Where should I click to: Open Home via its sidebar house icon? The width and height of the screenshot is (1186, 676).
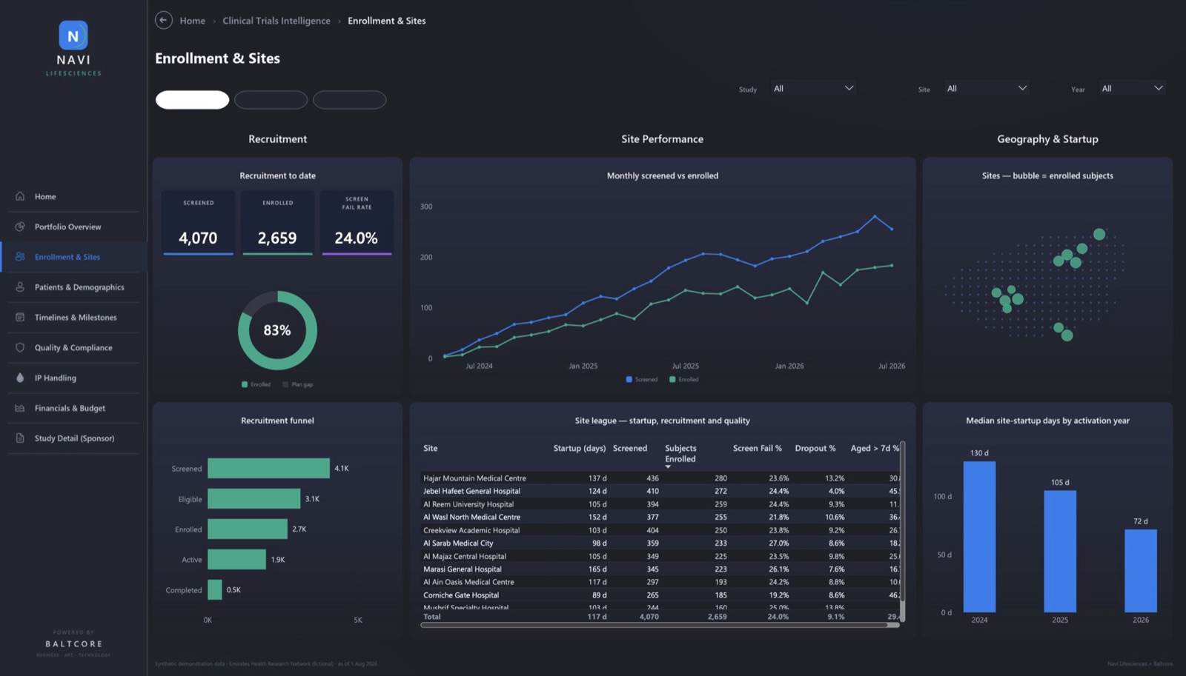[x=20, y=196]
